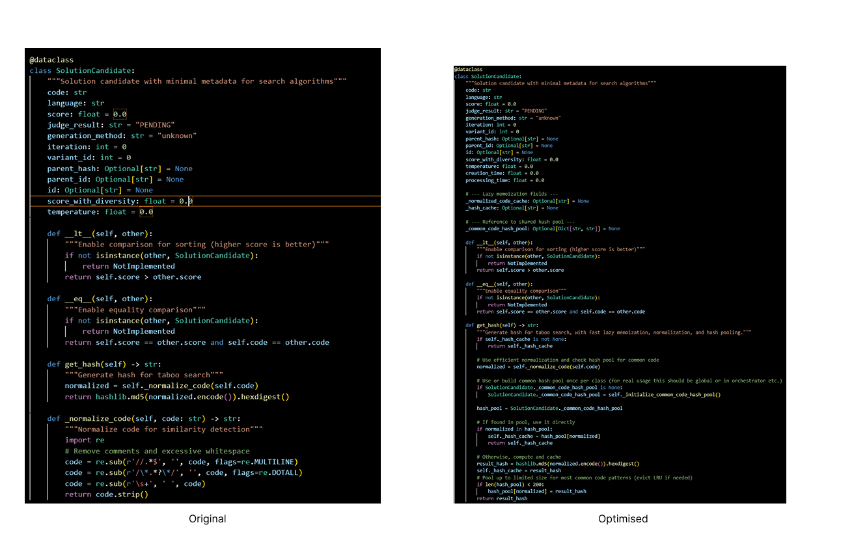Screen dimensions: 854x551
Task: Click 'processing_time: float = 0.0' in Optimised code
Action: (x=505, y=180)
